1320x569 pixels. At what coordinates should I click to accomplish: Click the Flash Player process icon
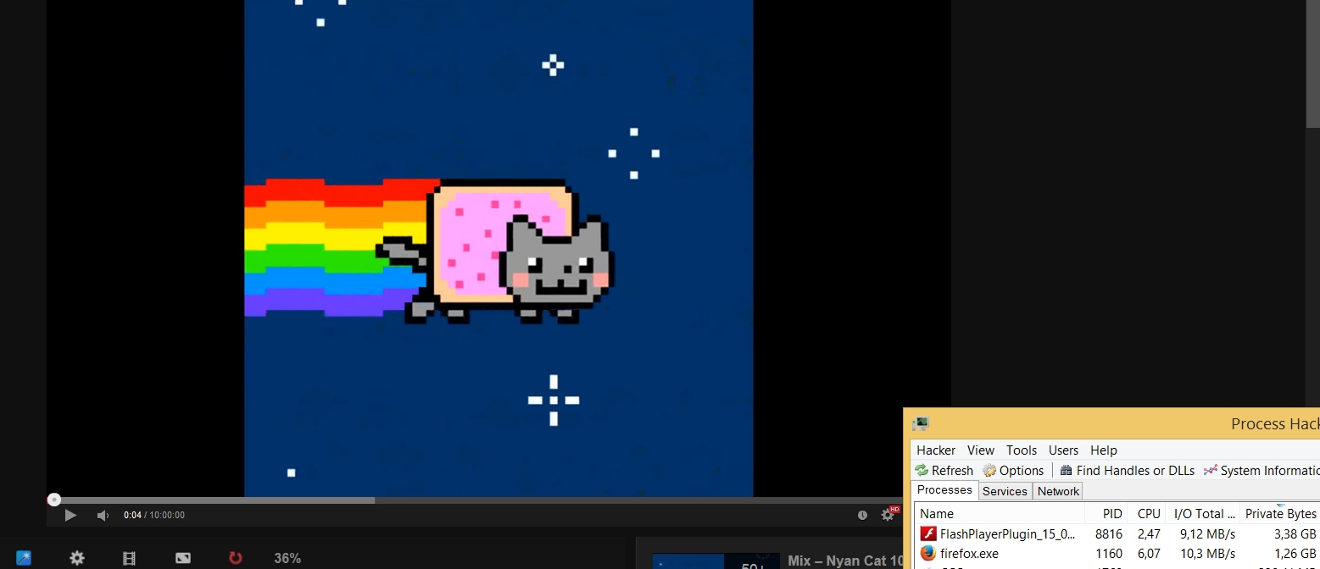927,533
